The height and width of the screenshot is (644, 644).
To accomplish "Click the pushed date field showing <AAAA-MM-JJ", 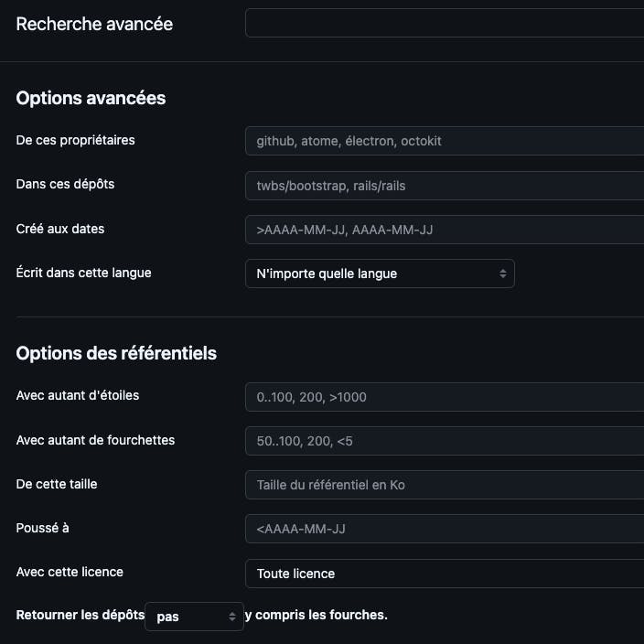I will point(444,529).
